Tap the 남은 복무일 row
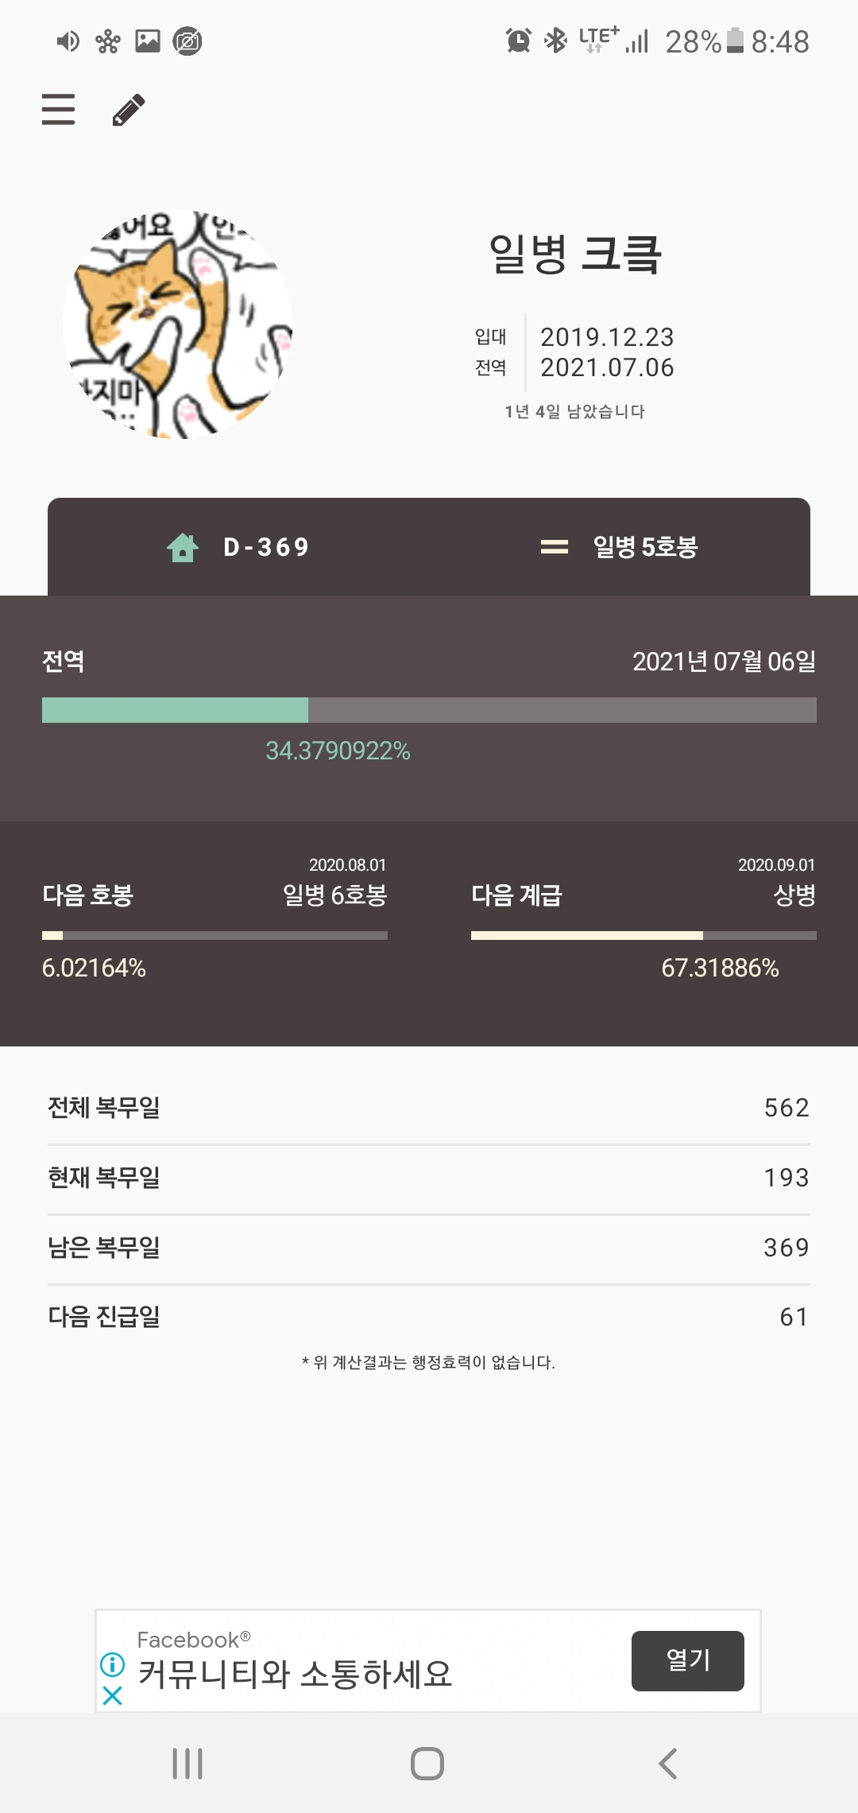Image resolution: width=858 pixels, height=1813 pixels. 429,1248
